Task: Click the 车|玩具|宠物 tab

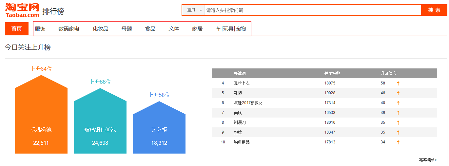Action: tap(231, 29)
